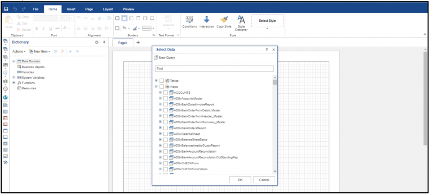
Task: Check the Views checkbox
Action: click(x=161, y=87)
